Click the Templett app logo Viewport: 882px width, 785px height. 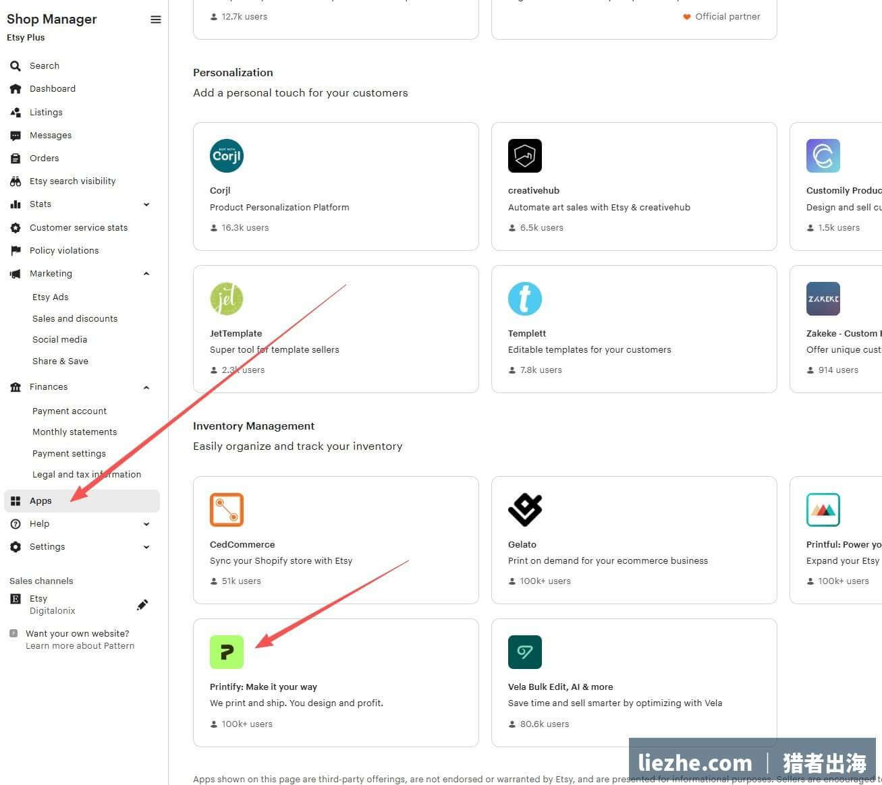[x=525, y=299]
